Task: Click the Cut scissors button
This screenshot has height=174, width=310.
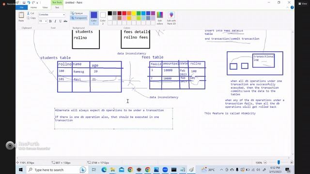Action: [31, 13]
